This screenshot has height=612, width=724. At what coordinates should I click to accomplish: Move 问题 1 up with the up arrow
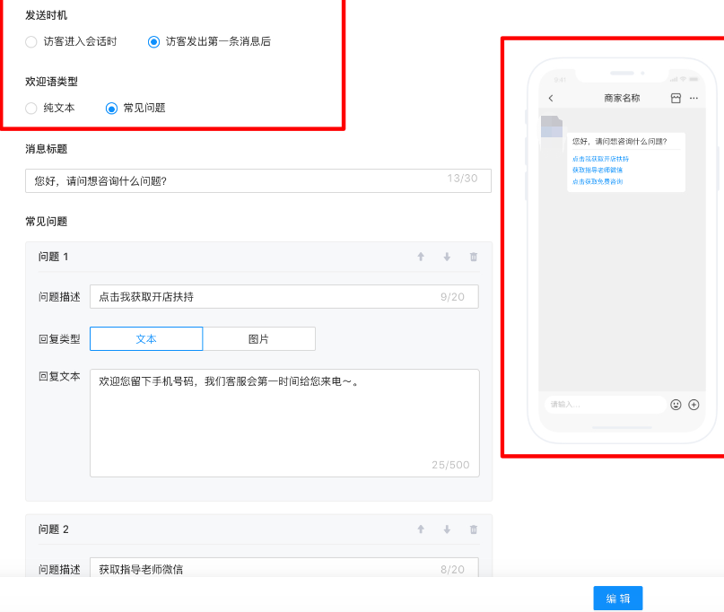pyautogui.click(x=420, y=257)
